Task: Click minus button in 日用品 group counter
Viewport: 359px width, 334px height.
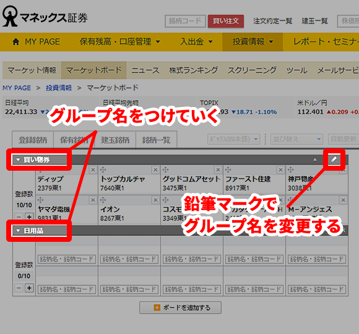Action: point(19,288)
